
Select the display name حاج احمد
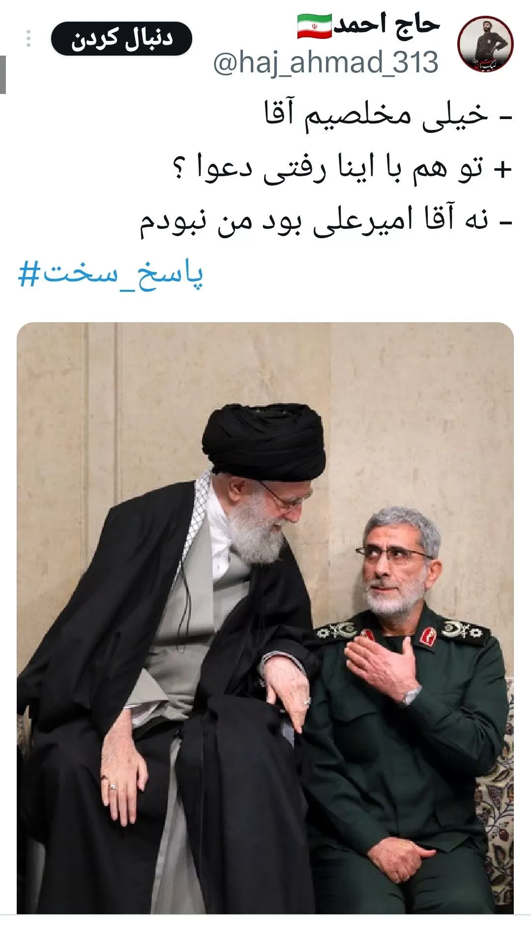coord(386,26)
